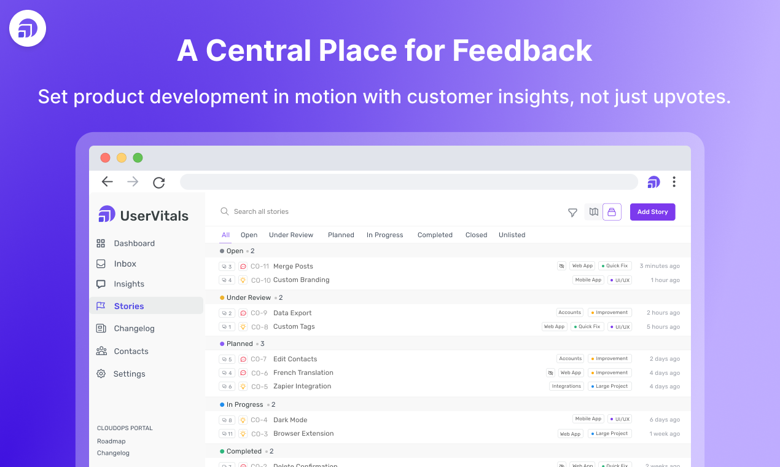Click the hidden-eye icon on Merge Posts row

point(561,266)
